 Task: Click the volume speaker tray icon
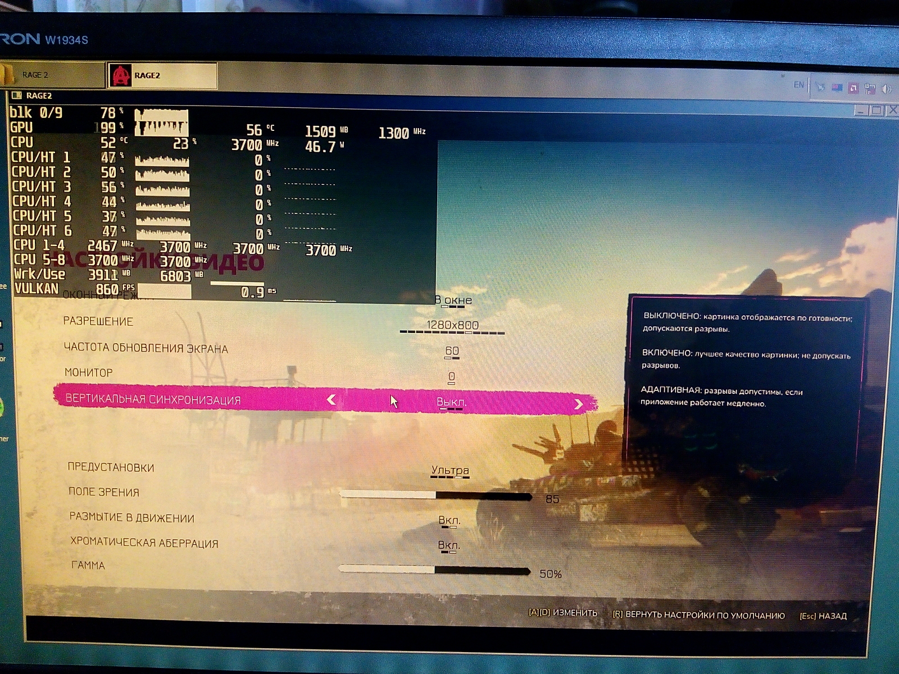(887, 89)
